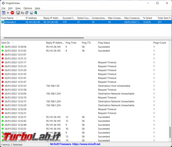The height and width of the screenshot is (147, 172).
Task: Sort by the Ping Status column header
Action: [125, 43]
